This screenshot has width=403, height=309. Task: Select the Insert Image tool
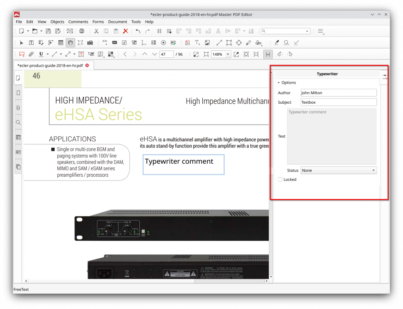[208, 42]
